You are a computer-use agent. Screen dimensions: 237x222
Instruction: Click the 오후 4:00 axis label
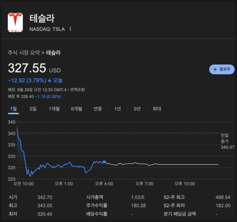[104, 184]
